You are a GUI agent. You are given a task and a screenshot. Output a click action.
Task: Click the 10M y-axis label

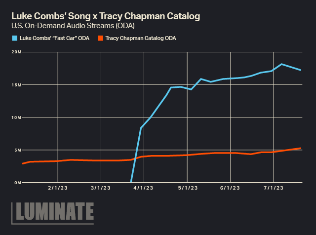(x=16, y=117)
